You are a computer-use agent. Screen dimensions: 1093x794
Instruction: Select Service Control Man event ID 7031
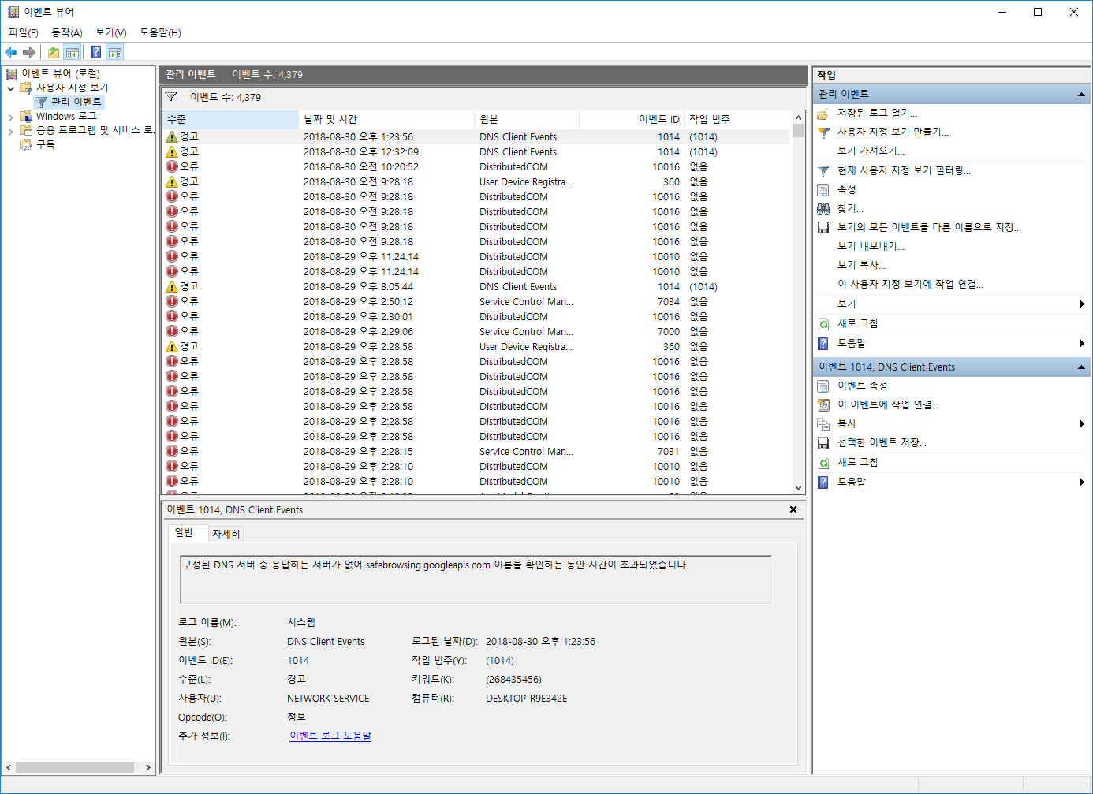pos(476,452)
